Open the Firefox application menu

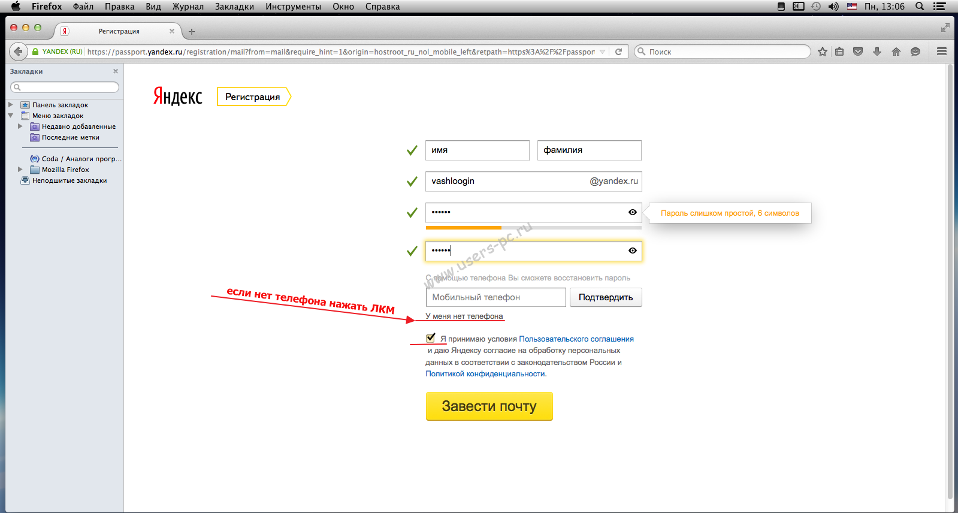tap(47, 7)
